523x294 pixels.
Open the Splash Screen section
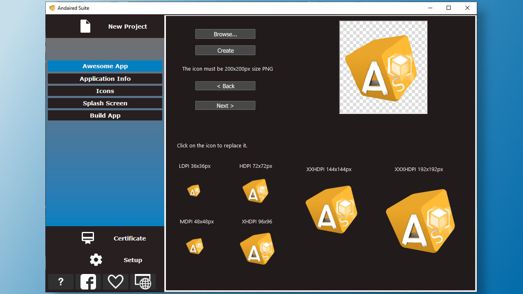105,103
